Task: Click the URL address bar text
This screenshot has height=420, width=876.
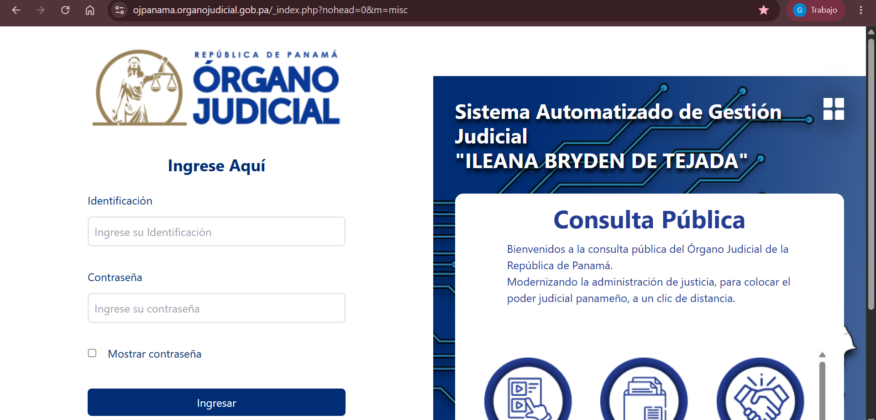Action: coord(270,10)
